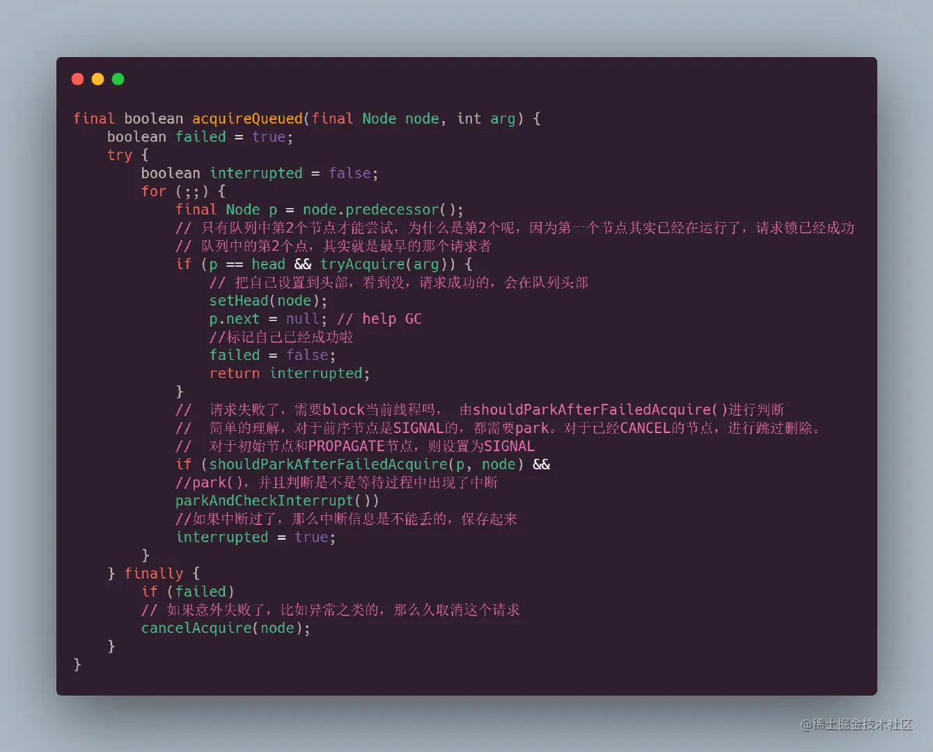The image size is (933, 752).
Task: Click comment '// 队列中的第2个点'
Action: coord(334,246)
